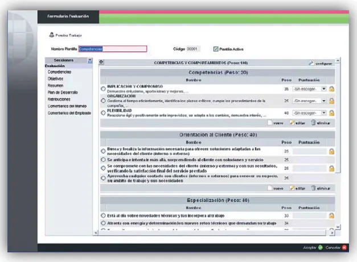Click the peso value 34 on Afronta con energía row
Screen dimensions: 357x262
pos(286,223)
